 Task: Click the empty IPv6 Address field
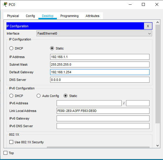pos(89,103)
